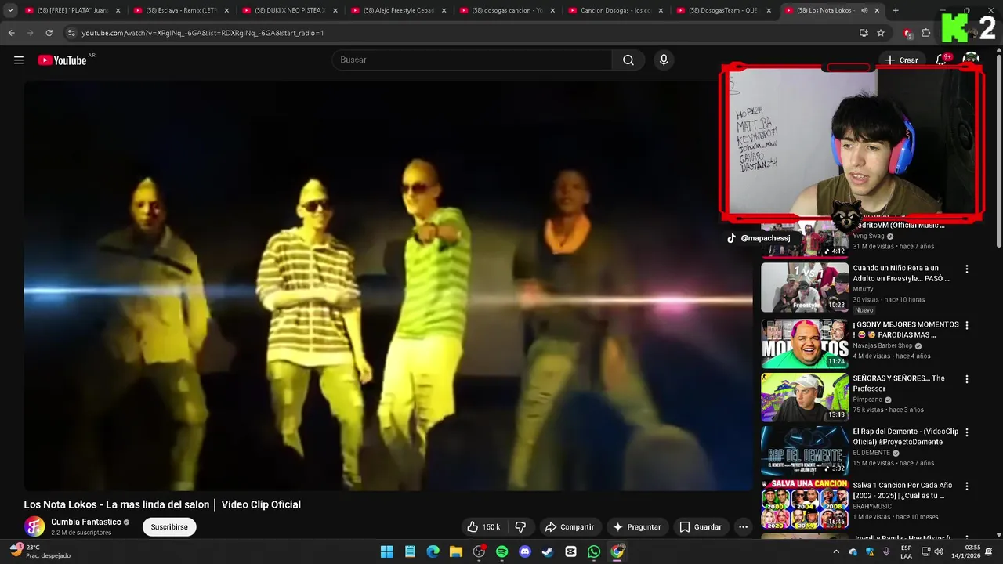This screenshot has width=1003, height=564.
Task: Open 'El Rap del Demente' video title
Action: point(905,437)
